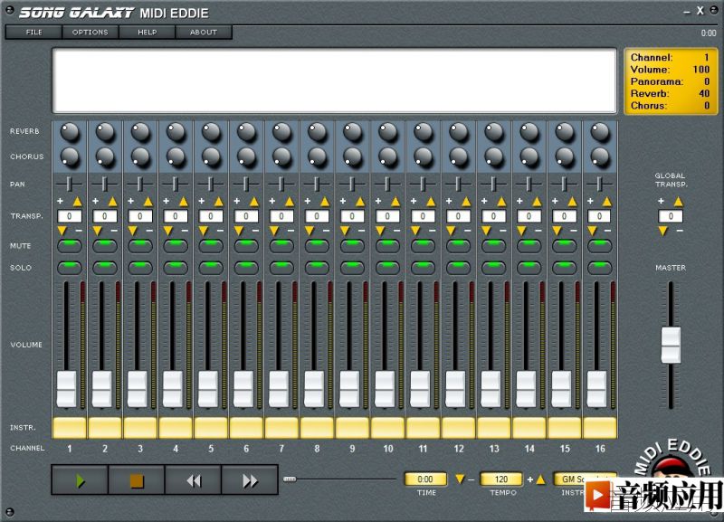Click the volume fader of channel 1
The image size is (724, 522).
(66, 389)
